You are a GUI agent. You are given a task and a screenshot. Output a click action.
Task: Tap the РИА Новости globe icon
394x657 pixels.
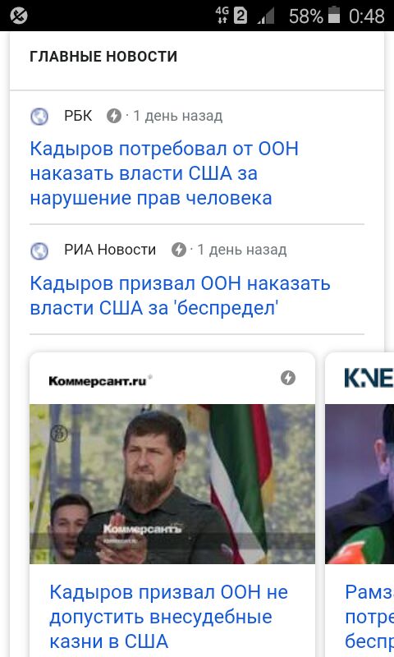pos(39,251)
